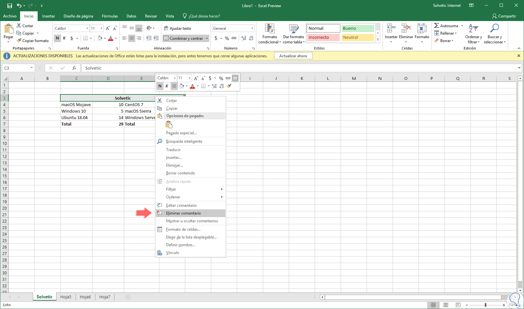
Task: Select Eliminar comentario in context menu
Action: (x=183, y=213)
